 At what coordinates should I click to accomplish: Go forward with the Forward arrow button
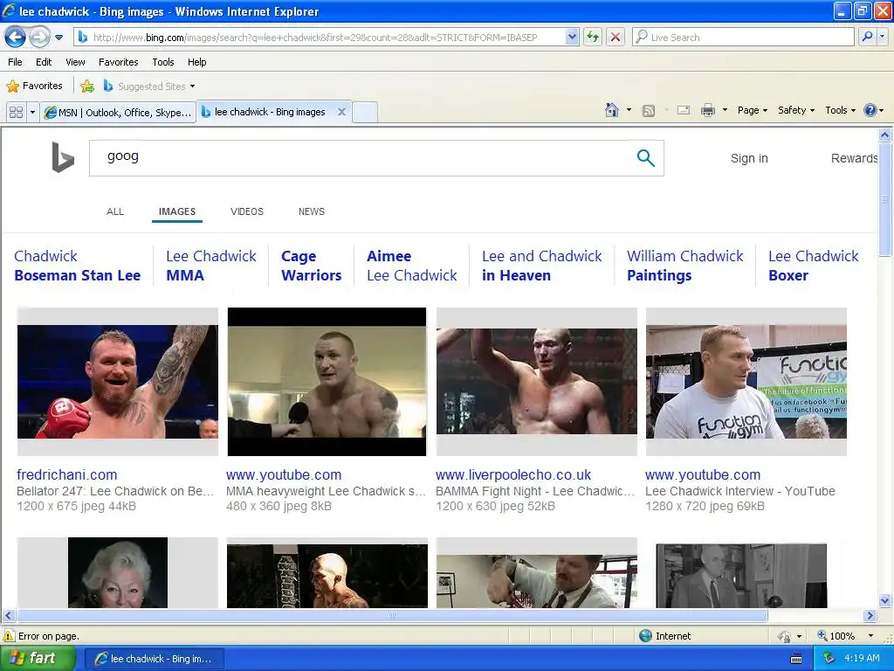click(39, 38)
